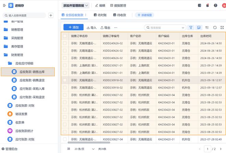Viewport: 226px width, 153px height.
Task: Open the notifications bell
Action: coord(208,5)
